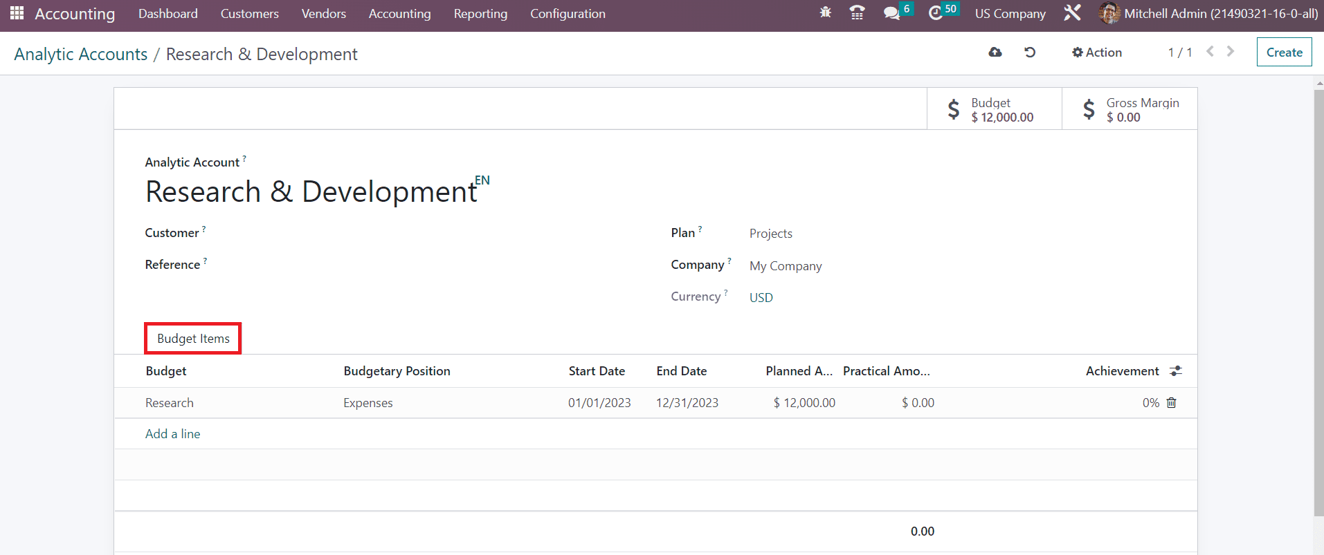This screenshot has height=555, width=1324.
Task: Delete the Research budget line
Action: pos(1172,403)
